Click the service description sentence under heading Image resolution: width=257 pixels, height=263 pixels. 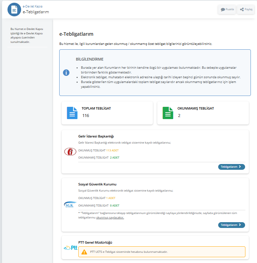point(135,44)
